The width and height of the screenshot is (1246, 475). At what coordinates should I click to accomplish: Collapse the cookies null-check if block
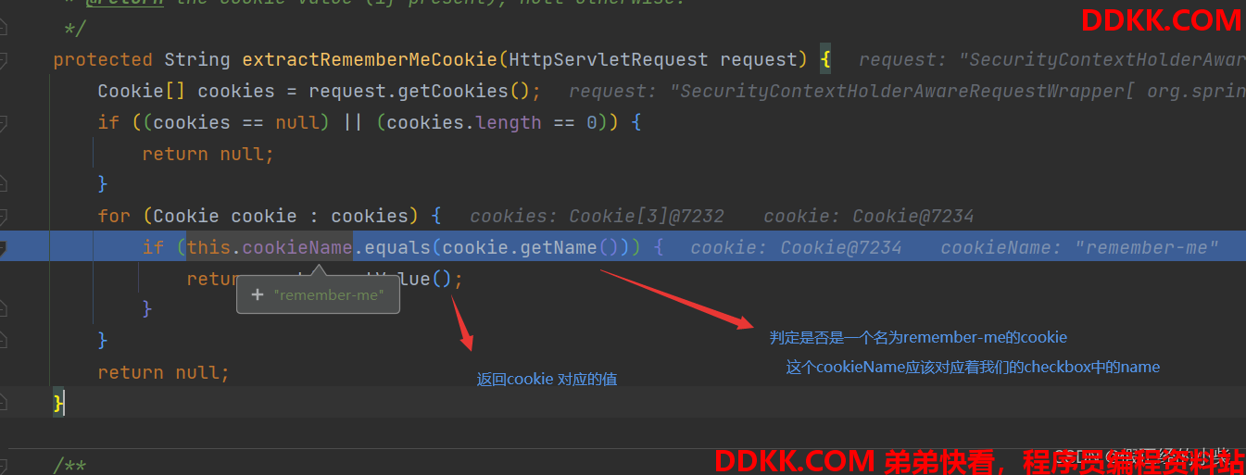[3, 122]
